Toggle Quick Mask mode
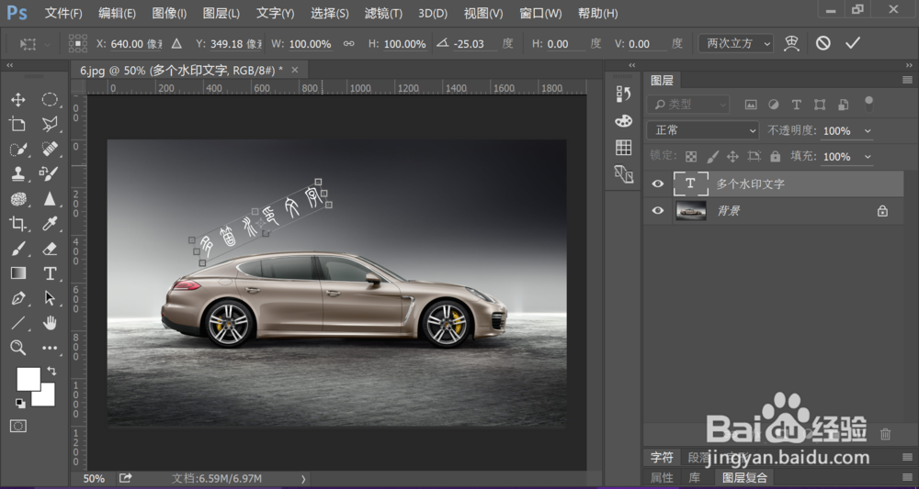The width and height of the screenshot is (919, 489). point(18,426)
